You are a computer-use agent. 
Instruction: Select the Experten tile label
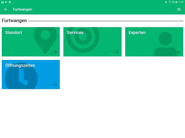click(x=137, y=33)
